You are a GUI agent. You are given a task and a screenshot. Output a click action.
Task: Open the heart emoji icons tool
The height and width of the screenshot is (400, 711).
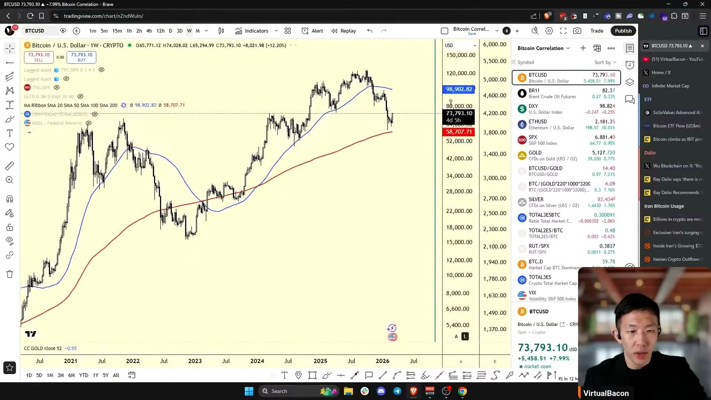point(10,147)
